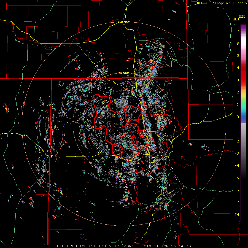Select the 7 value on the dB scale

pos(238,31)
